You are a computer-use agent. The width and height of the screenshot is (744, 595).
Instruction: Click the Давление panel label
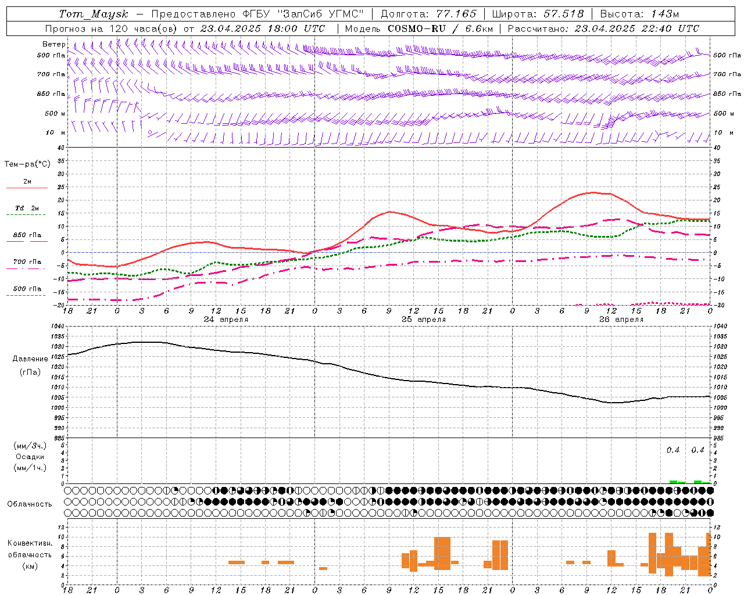30,359
